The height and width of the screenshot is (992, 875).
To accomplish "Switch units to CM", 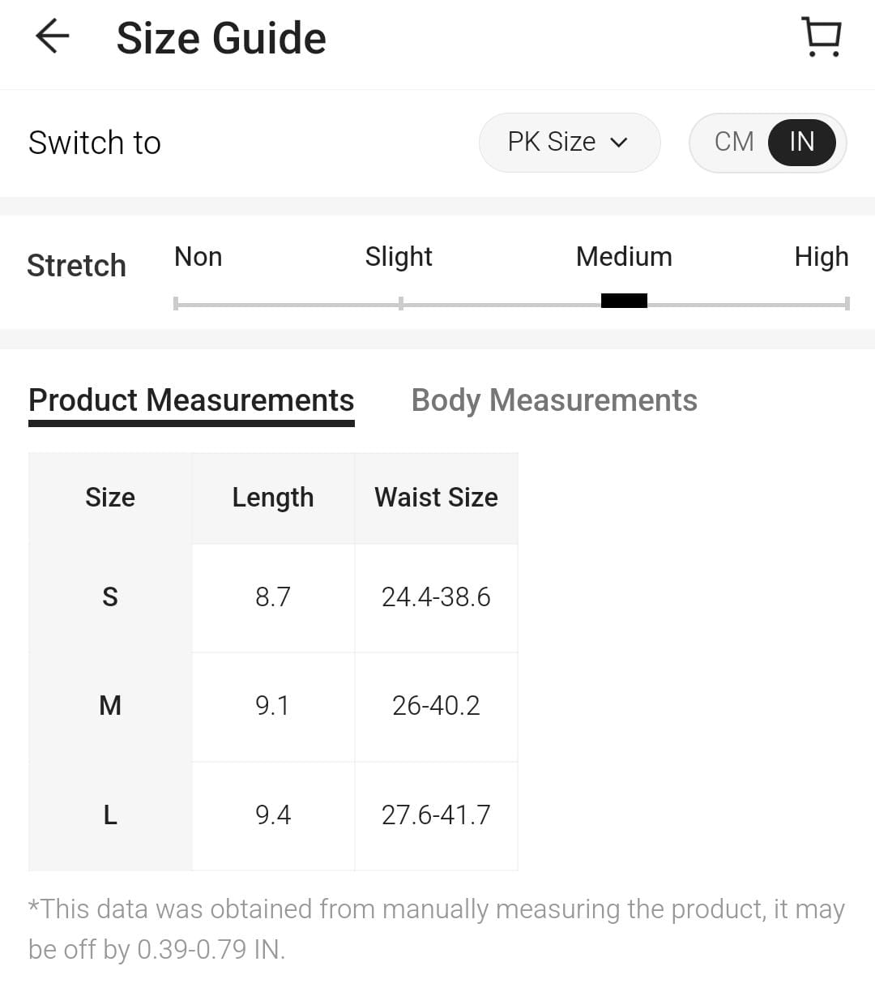I will click(x=733, y=142).
